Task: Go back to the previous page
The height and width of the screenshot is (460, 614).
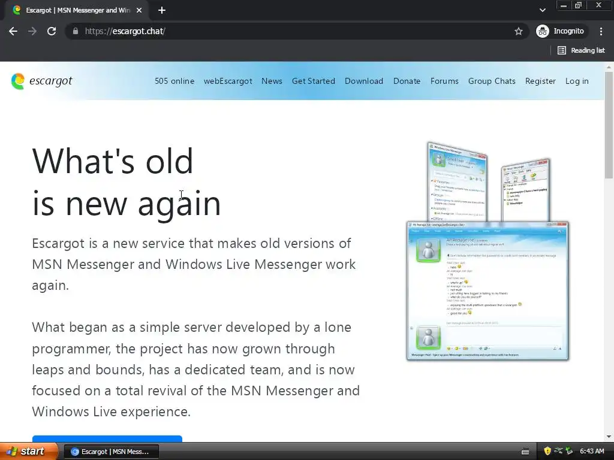Action: pos(13,31)
